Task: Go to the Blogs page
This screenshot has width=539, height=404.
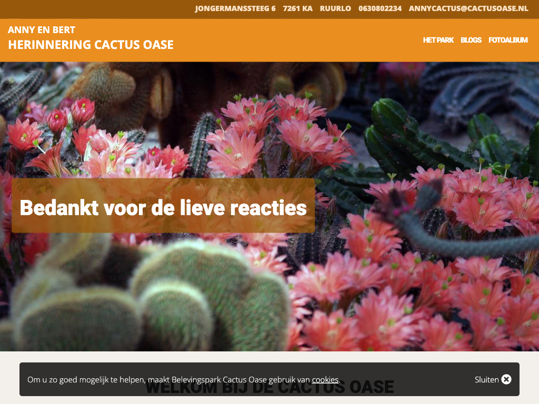Action: click(x=471, y=40)
